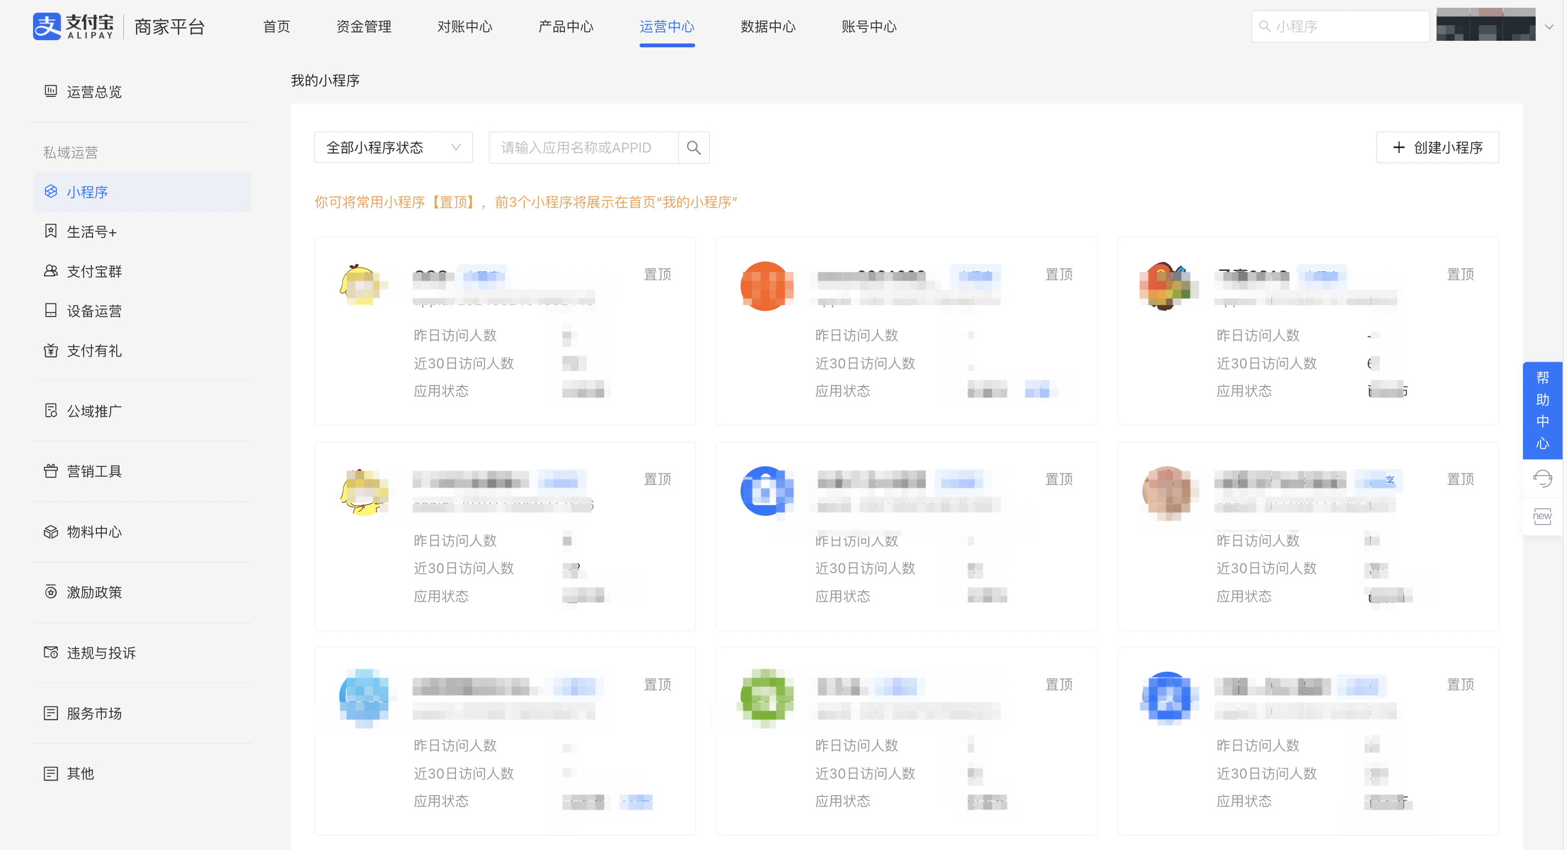Open the 资金管理 tab
The height and width of the screenshot is (850, 1567).
(363, 27)
